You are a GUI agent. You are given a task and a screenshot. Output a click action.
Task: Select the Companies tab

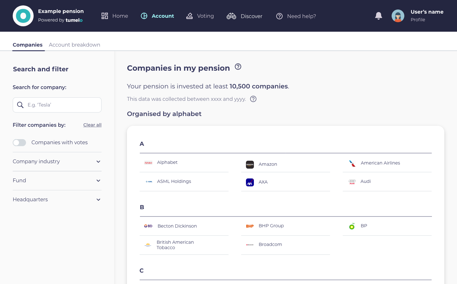28,45
